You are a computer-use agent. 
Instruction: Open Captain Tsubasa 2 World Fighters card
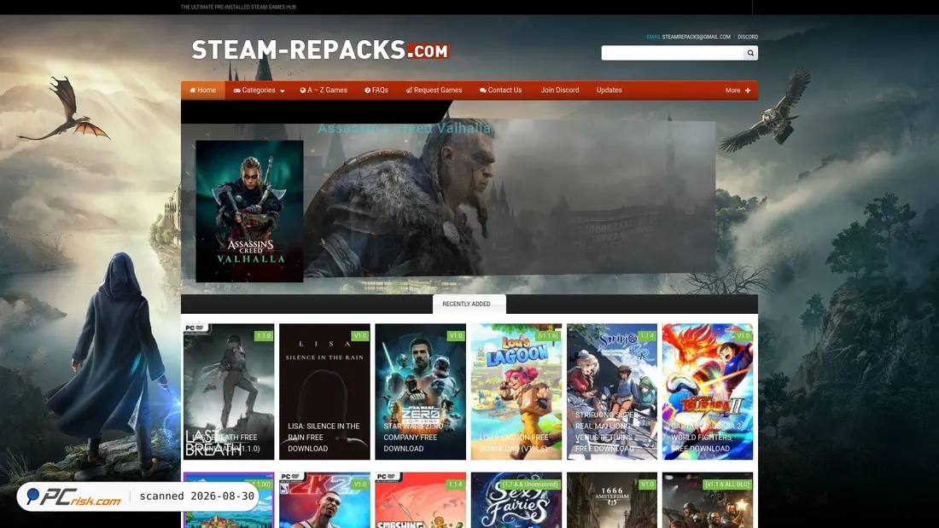pyautogui.click(x=708, y=392)
